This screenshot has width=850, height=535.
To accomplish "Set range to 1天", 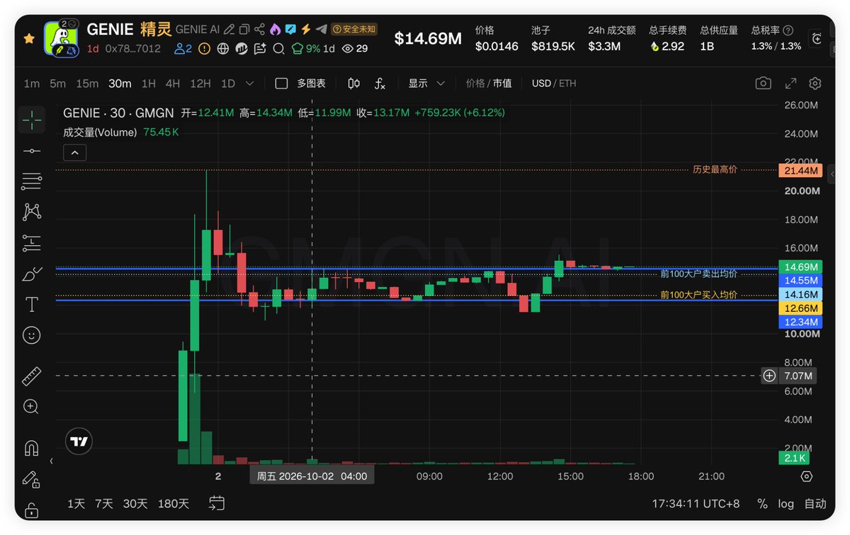I will click(x=76, y=504).
